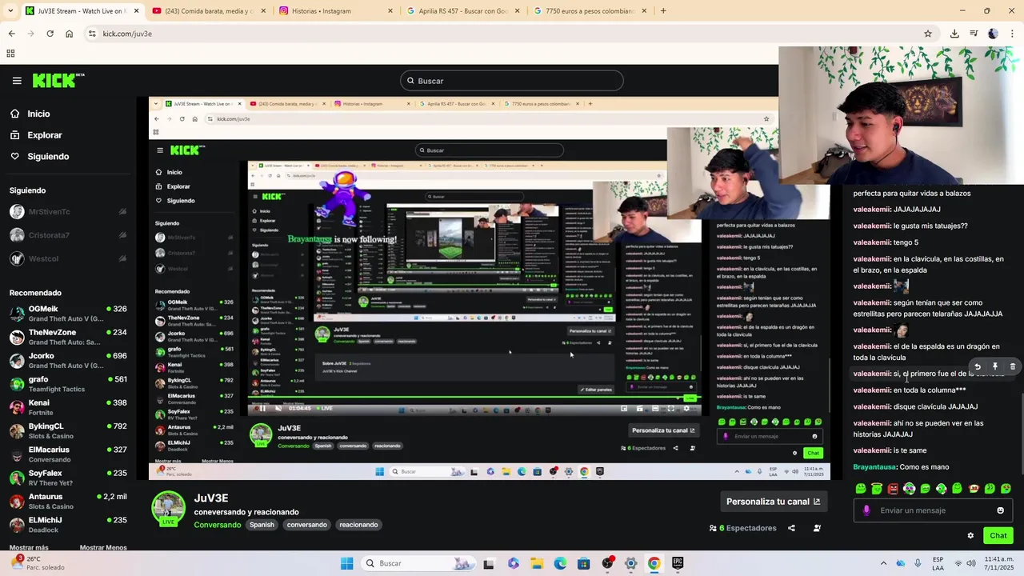This screenshot has width=1024, height=576.
Task: Open the emoji picker in message box
Action: click(1000, 510)
